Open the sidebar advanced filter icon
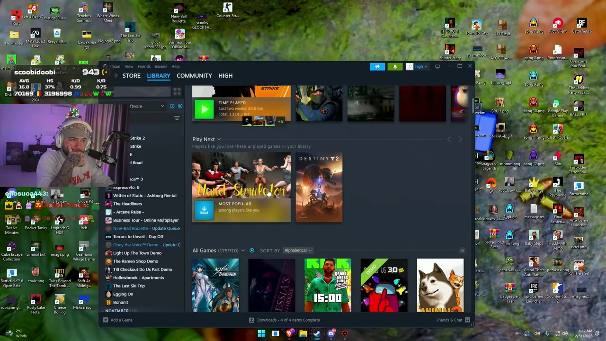 [177, 118]
